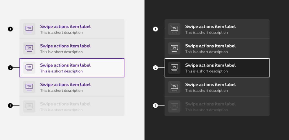Click the TV icon in the fourth dark-theme row
289x140 pixels.
[174, 87]
